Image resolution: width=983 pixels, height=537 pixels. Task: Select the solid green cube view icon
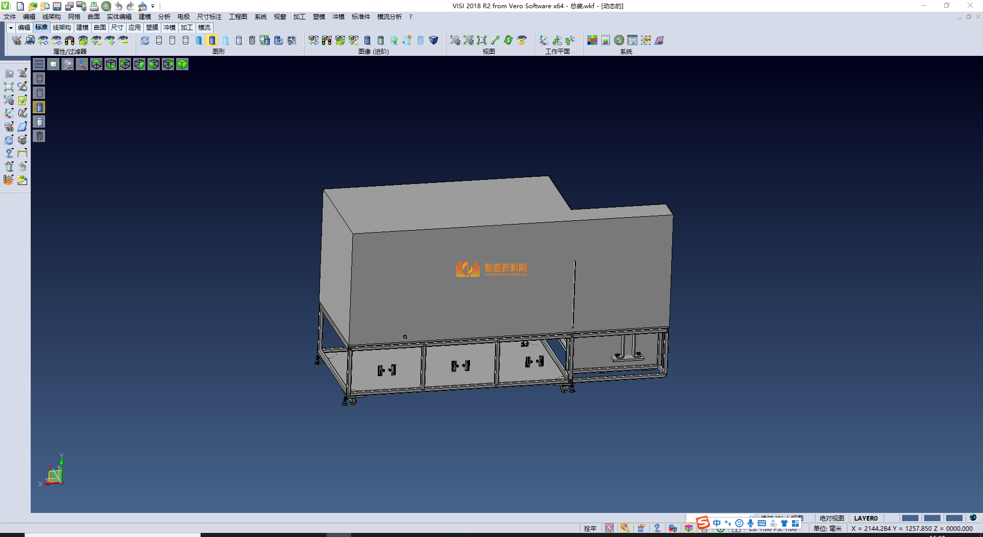pos(182,64)
